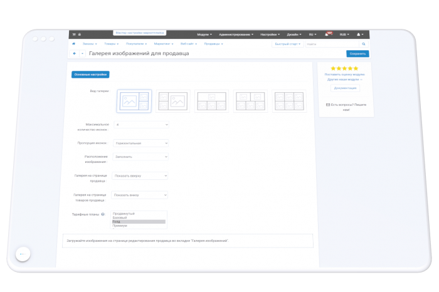Image resolution: width=439 pixels, height=292 pixels.
Task: Select the Продвинутый plan in the list
Action: [x=139, y=214]
